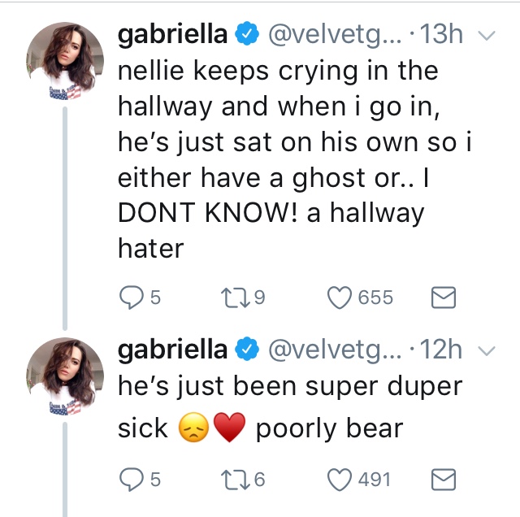520x517 pixels.
Task: Reply to the hallway ghost tweet
Action: pos(131,298)
